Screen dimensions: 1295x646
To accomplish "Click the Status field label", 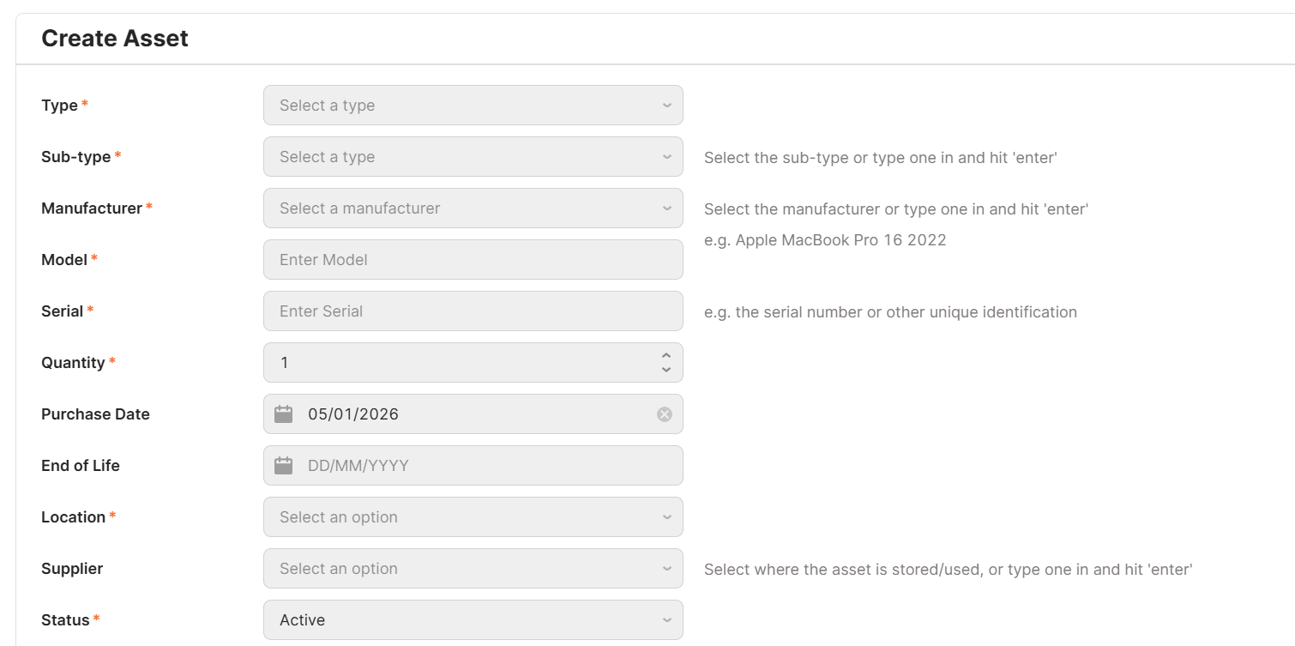I will pos(65,620).
